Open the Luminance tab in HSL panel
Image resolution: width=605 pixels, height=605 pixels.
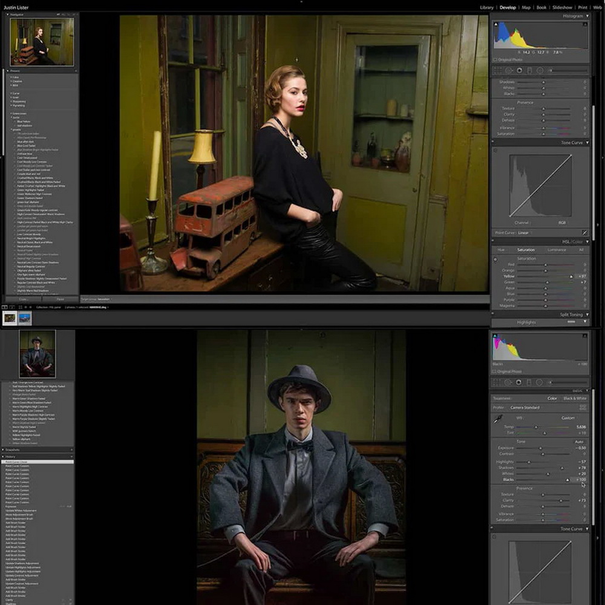[x=557, y=250]
